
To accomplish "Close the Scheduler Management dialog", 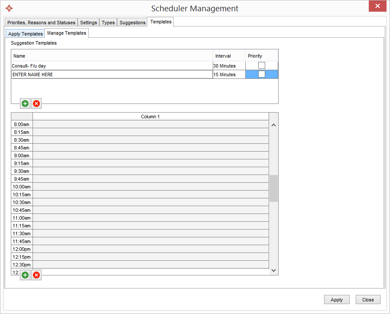I will [368, 299].
